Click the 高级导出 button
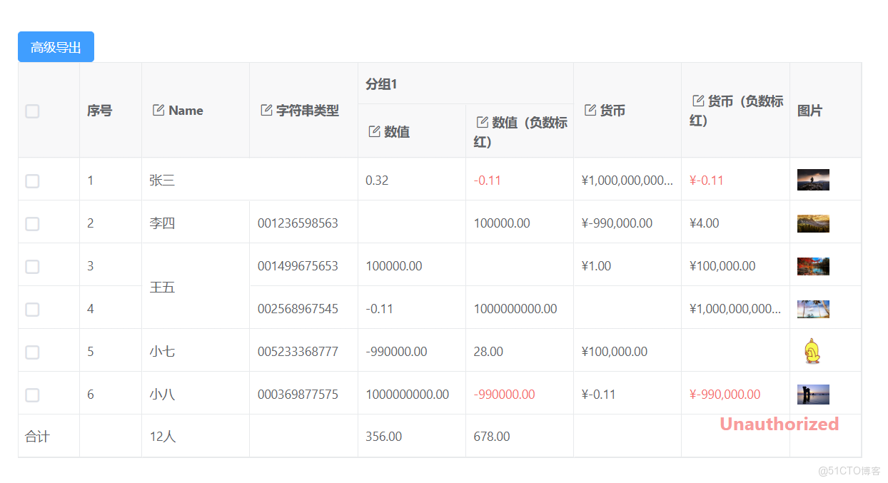Image resolution: width=888 pixels, height=483 pixels. 56,47
